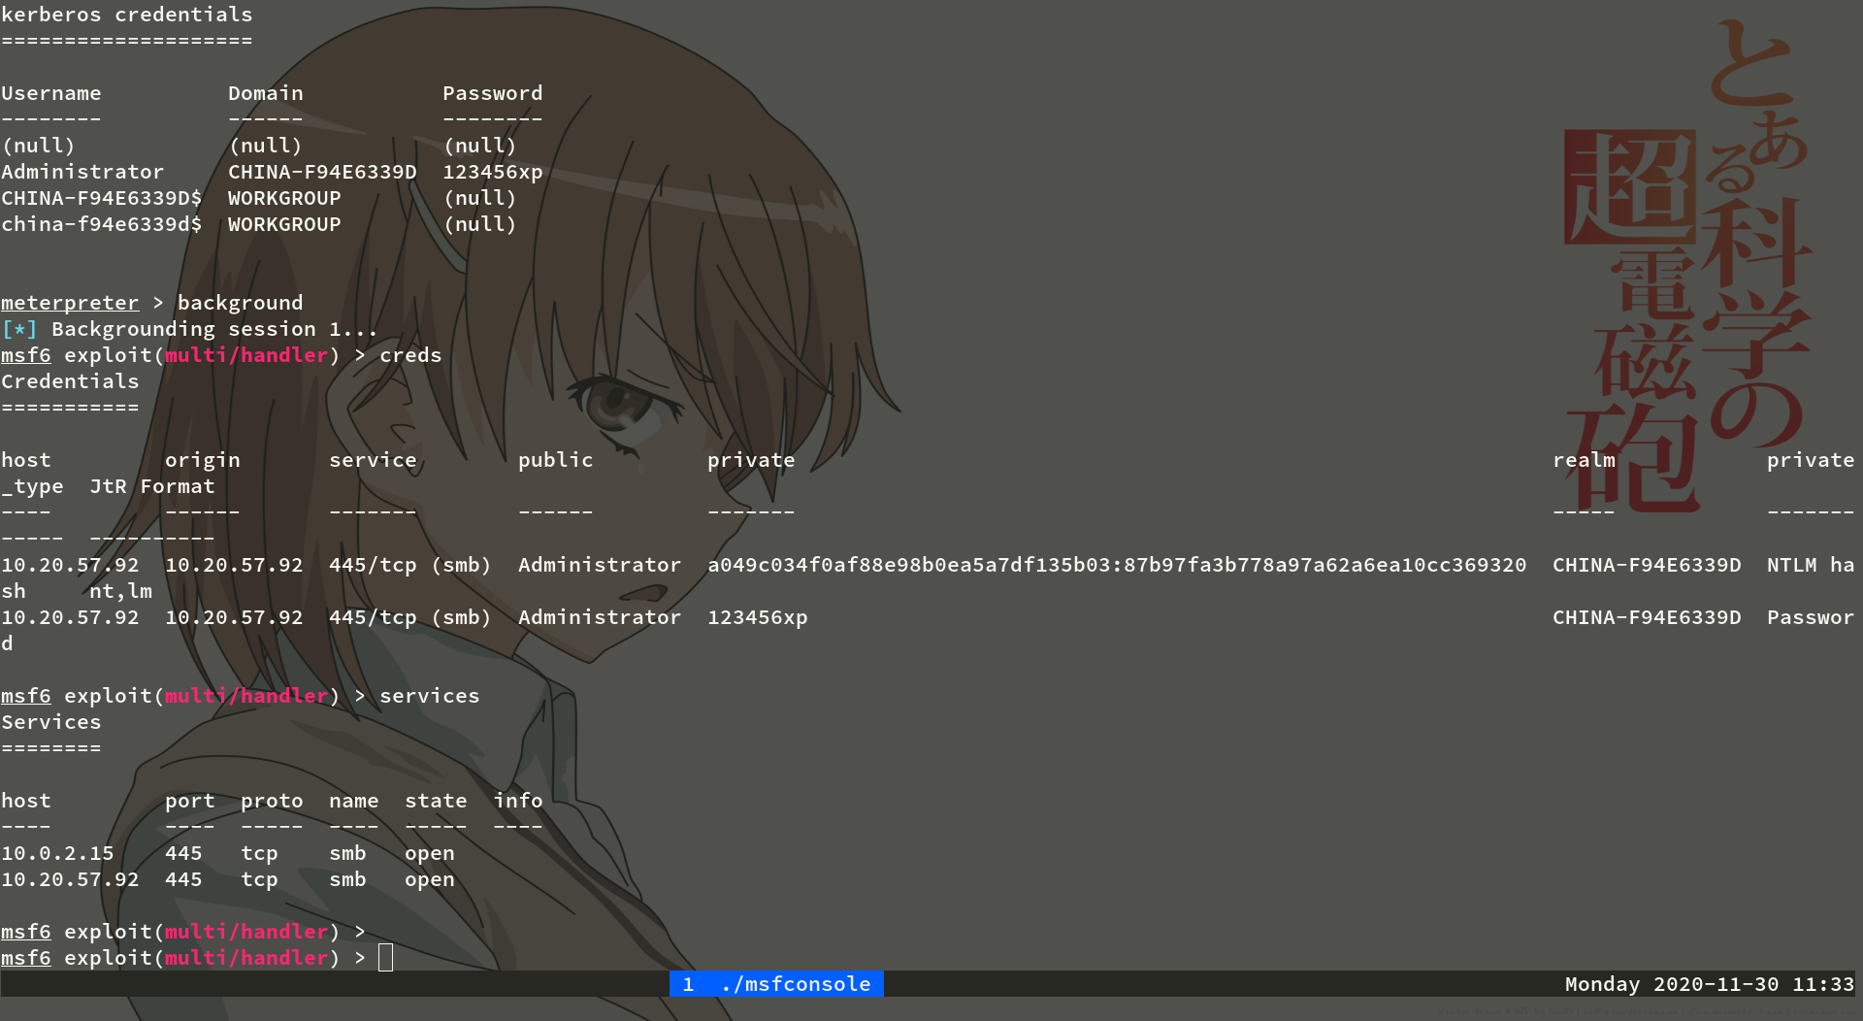Select the 'background' command text
Viewport: 1863px width, 1021px height.
coord(241,303)
